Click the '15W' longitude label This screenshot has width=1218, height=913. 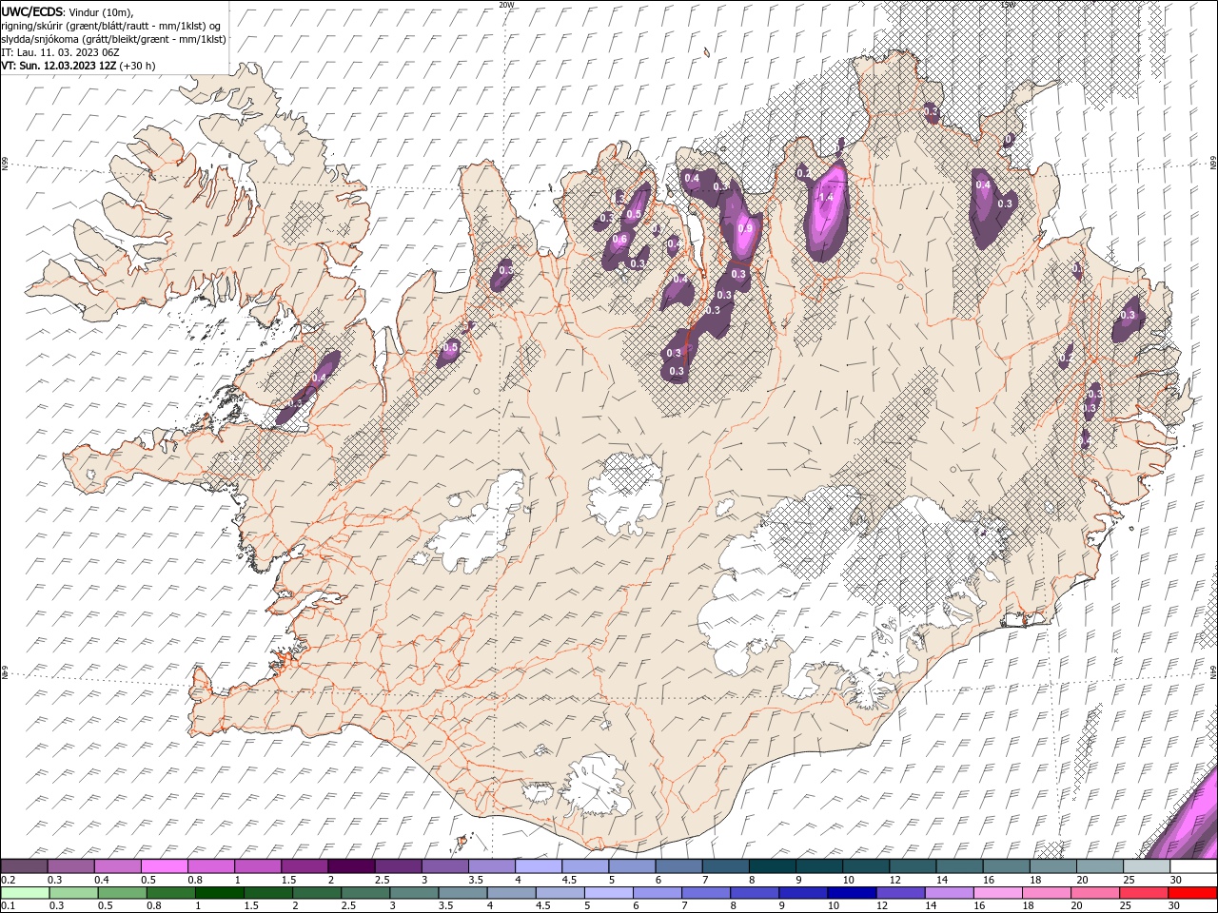pyautogui.click(x=1008, y=5)
